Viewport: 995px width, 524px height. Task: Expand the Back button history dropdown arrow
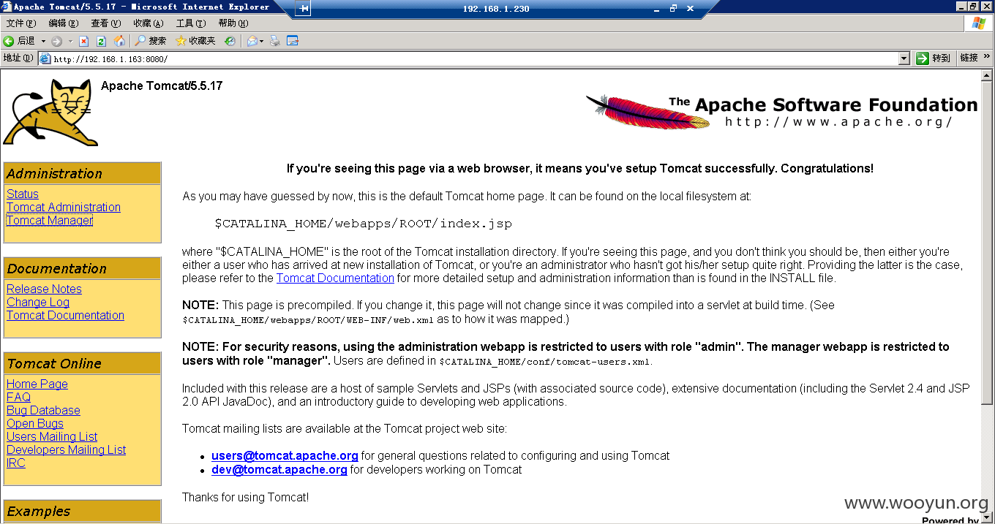(43, 41)
